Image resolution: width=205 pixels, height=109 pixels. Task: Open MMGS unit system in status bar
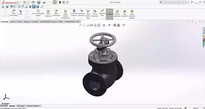(x=196, y=108)
